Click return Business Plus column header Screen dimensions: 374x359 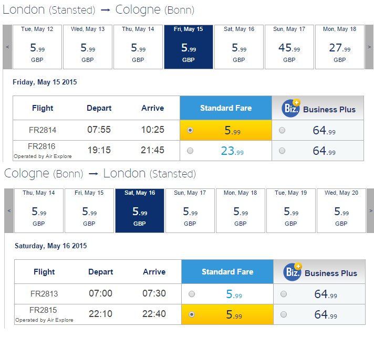[x=319, y=272]
